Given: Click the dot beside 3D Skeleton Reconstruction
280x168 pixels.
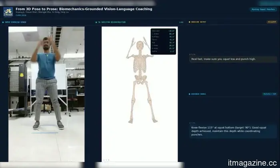Looking at the screenshot, I should pyautogui.click(x=96, y=22).
